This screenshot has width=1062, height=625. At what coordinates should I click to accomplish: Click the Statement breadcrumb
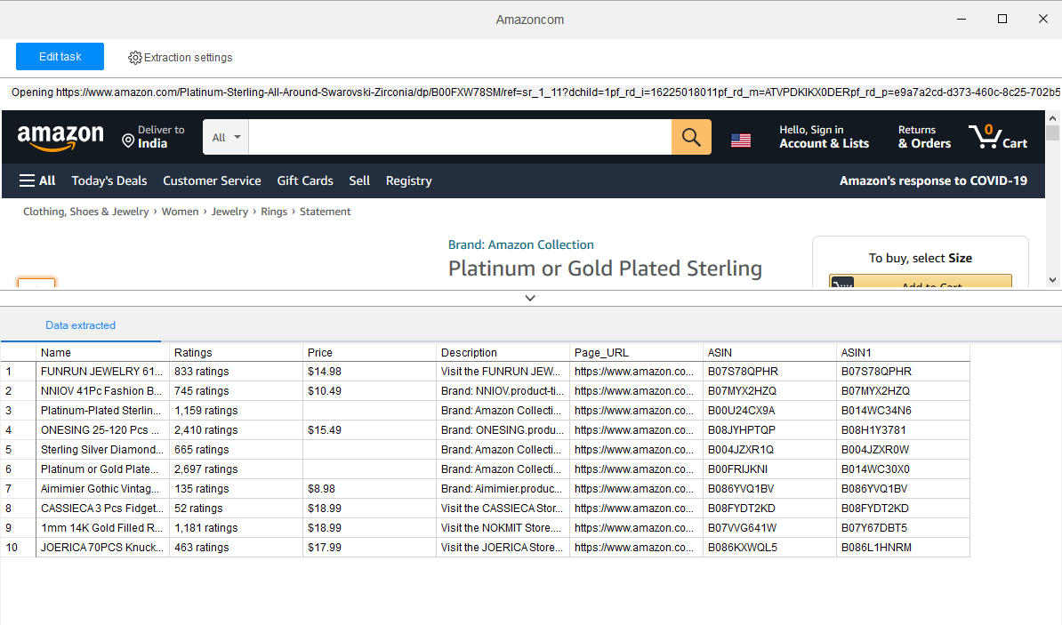click(326, 212)
